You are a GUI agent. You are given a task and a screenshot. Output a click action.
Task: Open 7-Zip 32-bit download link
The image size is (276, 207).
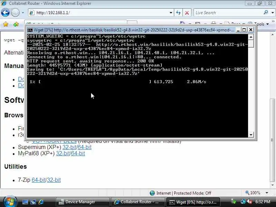[54, 180]
